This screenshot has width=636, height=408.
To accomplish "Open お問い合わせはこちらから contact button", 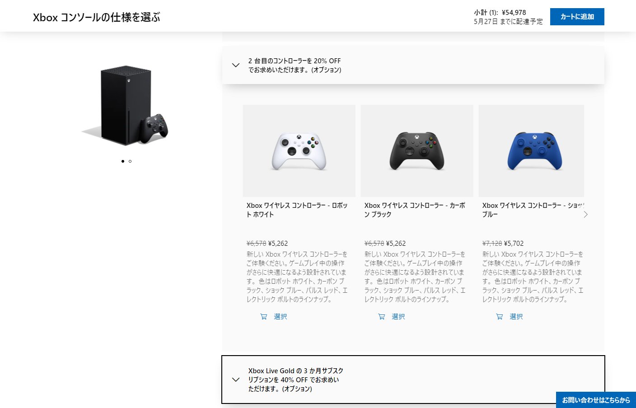I will [x=596, y=400].
